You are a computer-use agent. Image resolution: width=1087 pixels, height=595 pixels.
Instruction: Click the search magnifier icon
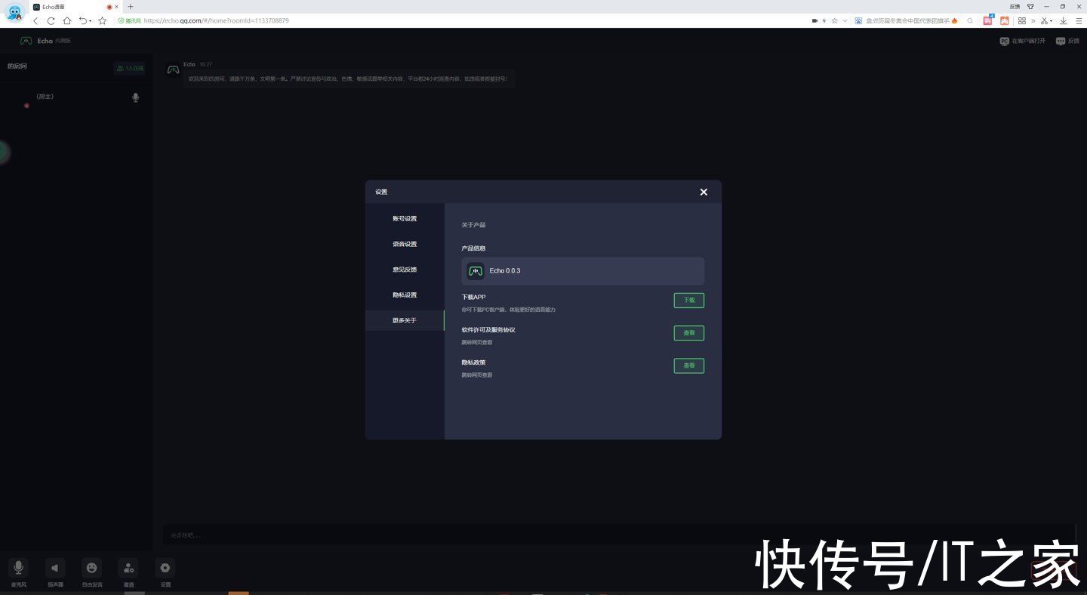[x=970, y=20]
